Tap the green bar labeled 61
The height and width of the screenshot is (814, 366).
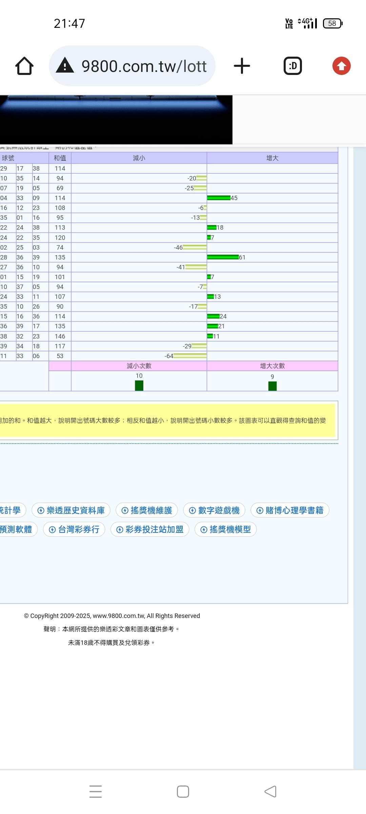[223, 257]
